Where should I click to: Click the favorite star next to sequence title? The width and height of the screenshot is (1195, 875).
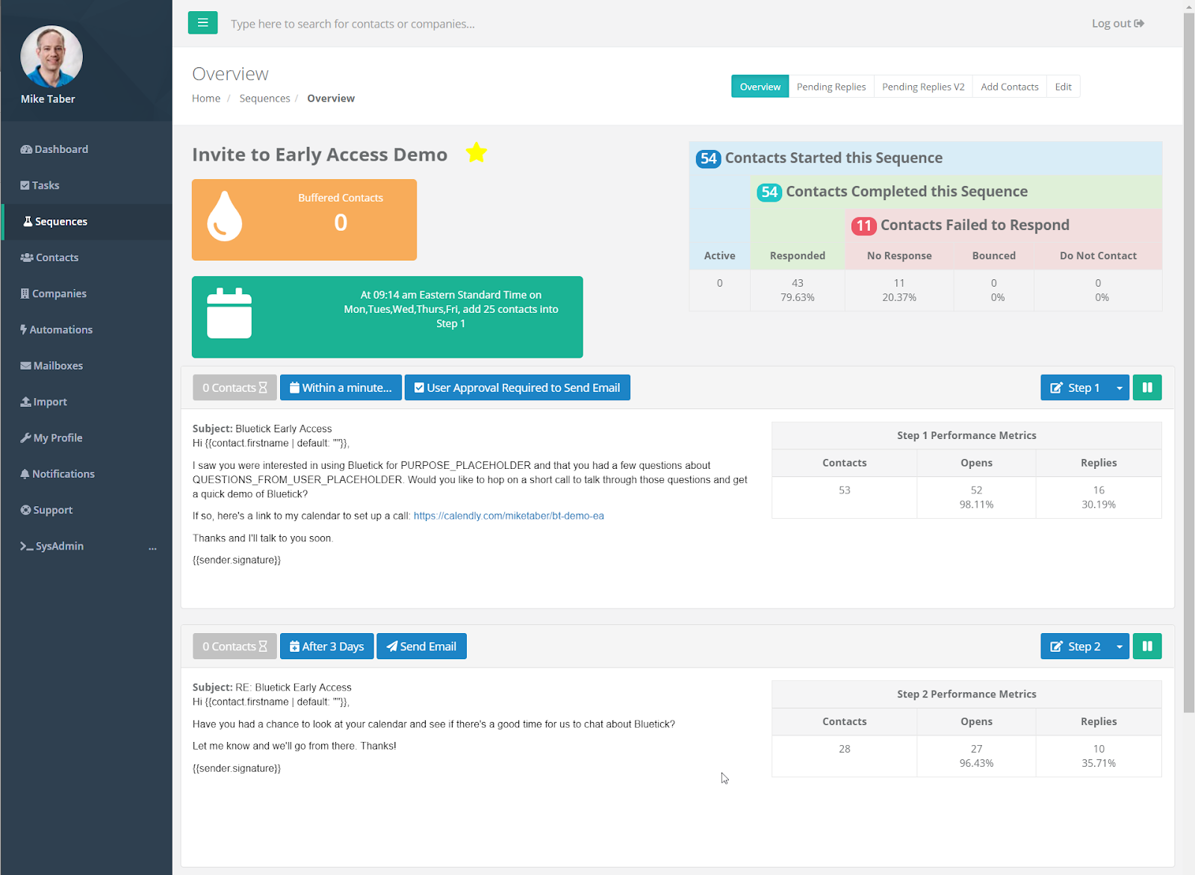pos(477,153)
